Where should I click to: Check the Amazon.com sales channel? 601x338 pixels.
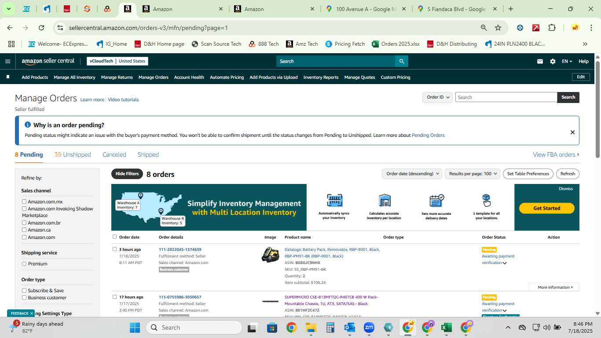tap(24, 237)
